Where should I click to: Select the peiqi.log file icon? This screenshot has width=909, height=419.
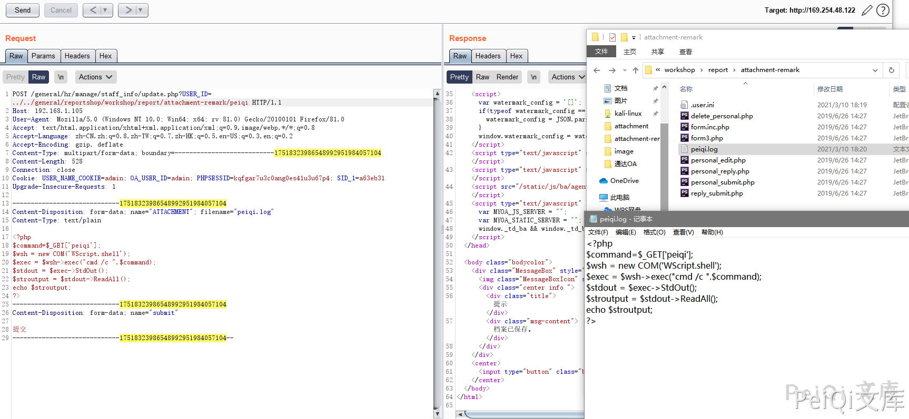click(684, 149)
